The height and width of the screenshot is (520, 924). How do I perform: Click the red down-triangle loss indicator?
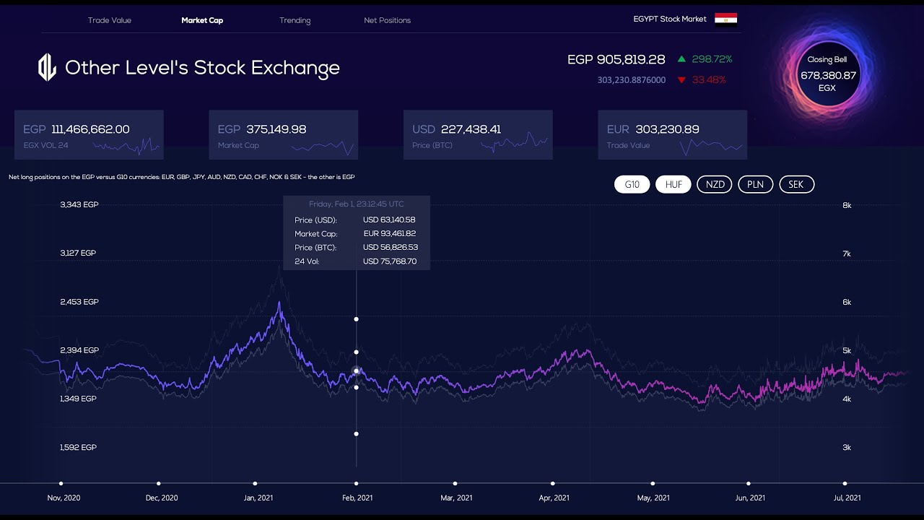681,80
